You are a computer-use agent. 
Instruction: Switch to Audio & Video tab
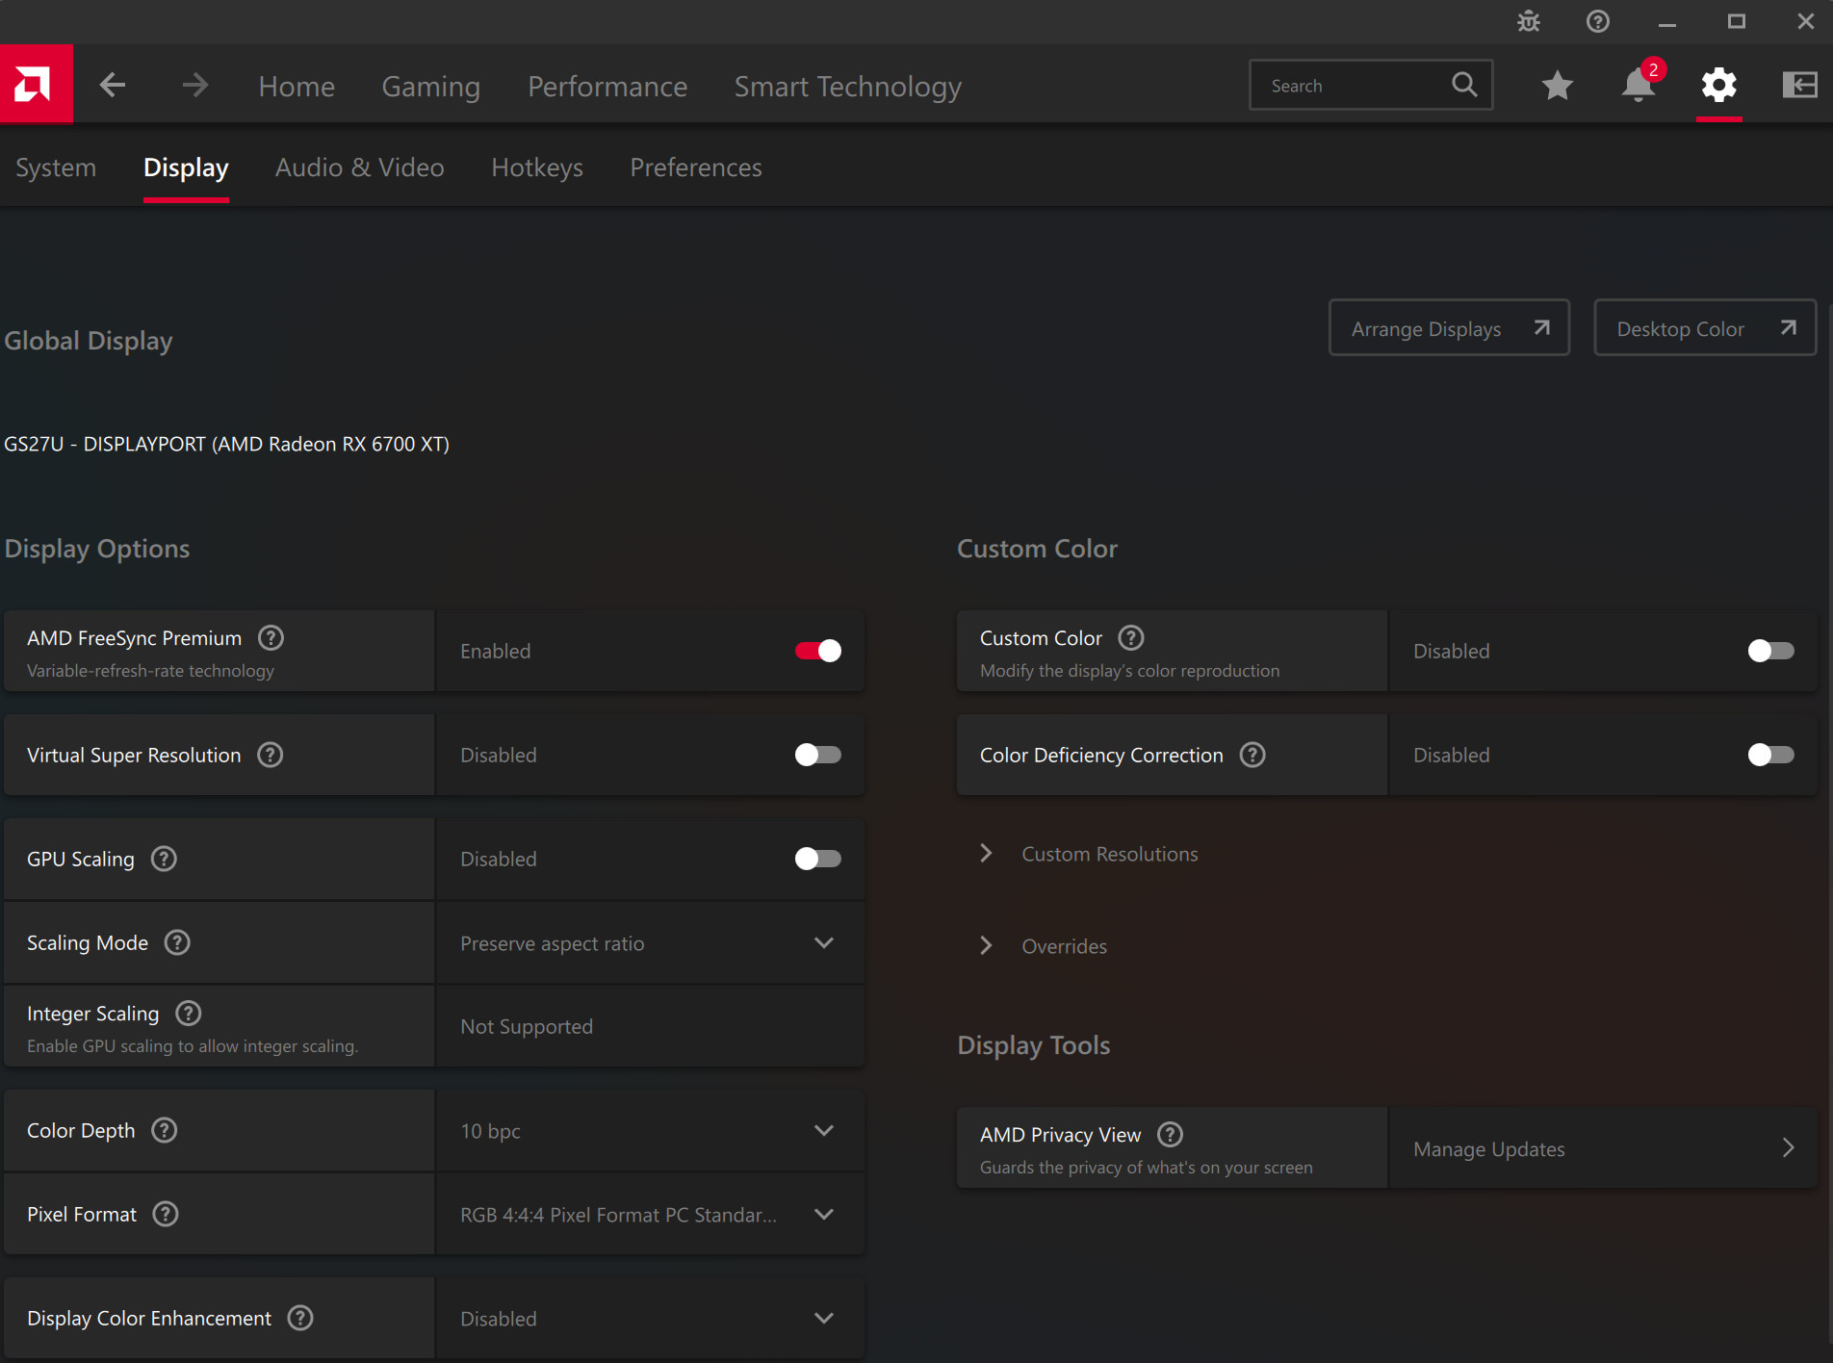click(x=360, y=167)
